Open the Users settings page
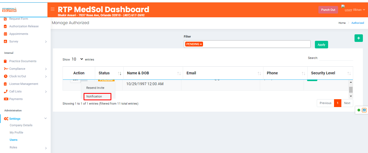This screenshot has width=368, height=153. (x=13, y=140)
